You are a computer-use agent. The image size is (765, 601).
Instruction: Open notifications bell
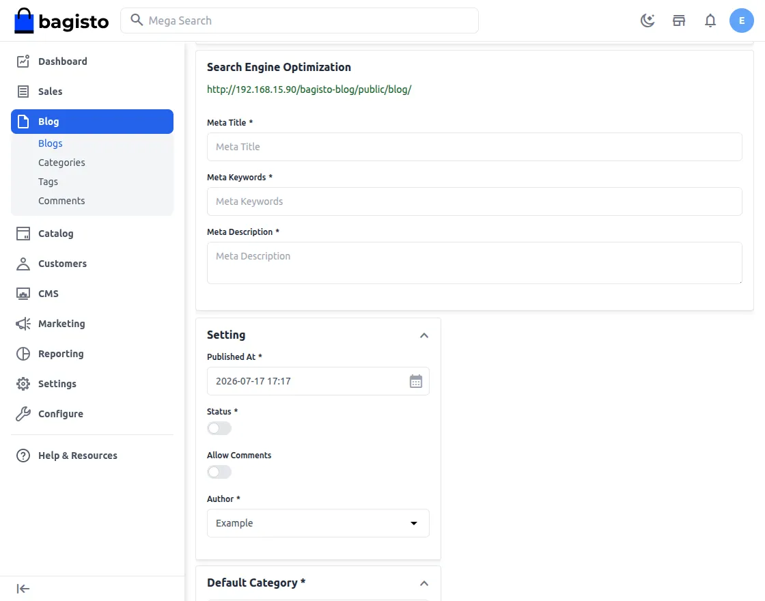tap(710, 20)
